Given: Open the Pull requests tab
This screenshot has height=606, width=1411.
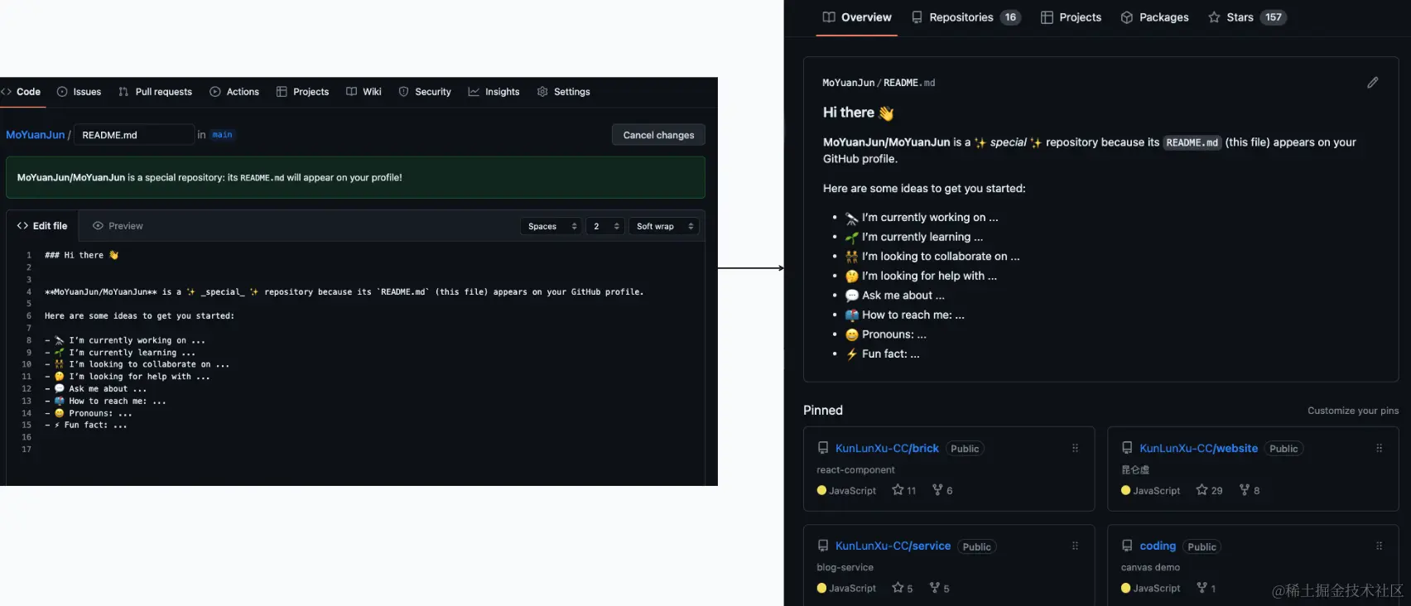Looking at the screenshot, I should (155, 92).
